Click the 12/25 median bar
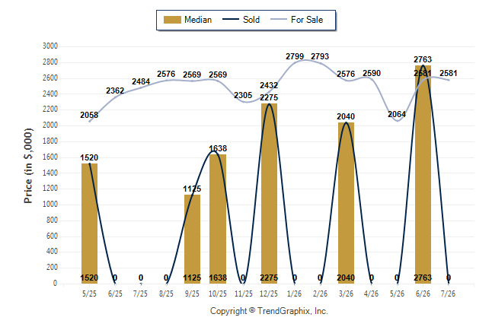 point(269,194)
